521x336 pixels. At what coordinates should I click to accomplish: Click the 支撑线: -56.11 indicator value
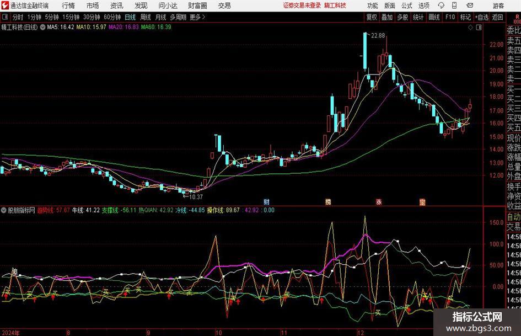pos(119,210)
